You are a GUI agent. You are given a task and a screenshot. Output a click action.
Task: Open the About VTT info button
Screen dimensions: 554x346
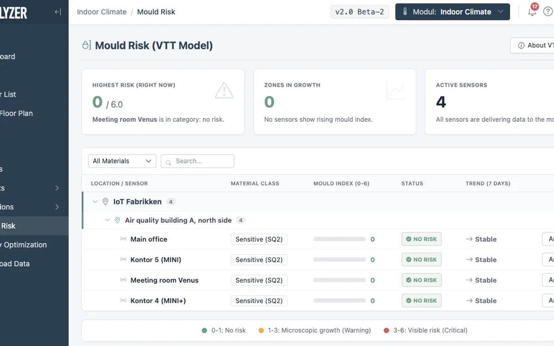click(532, 45)
